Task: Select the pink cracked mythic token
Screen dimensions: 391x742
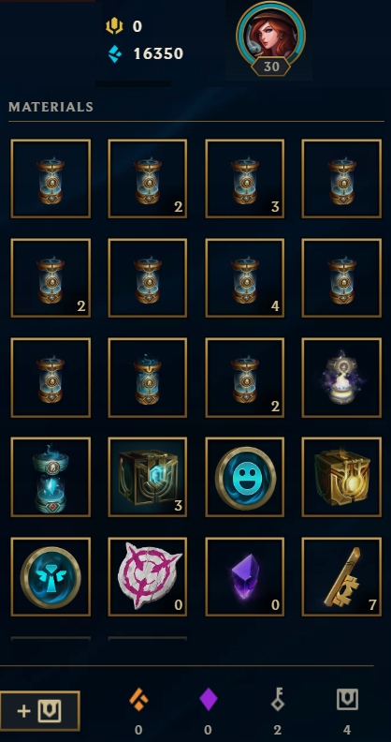Action: (148, 576)
